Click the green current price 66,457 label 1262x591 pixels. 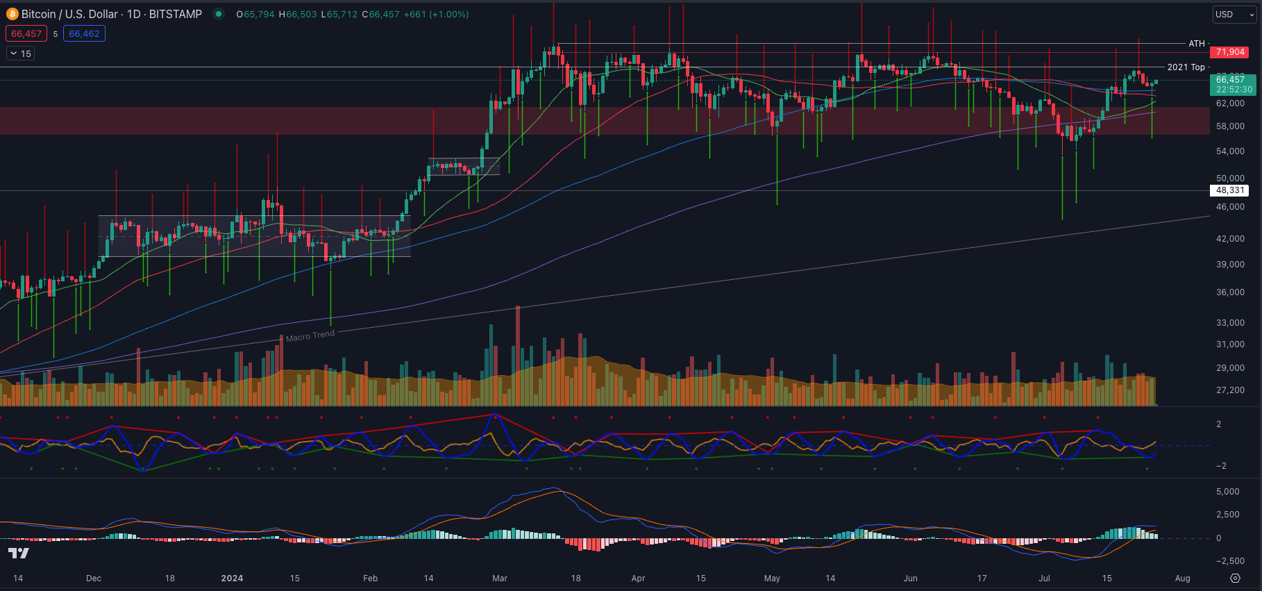click(x=1230, y=80)
